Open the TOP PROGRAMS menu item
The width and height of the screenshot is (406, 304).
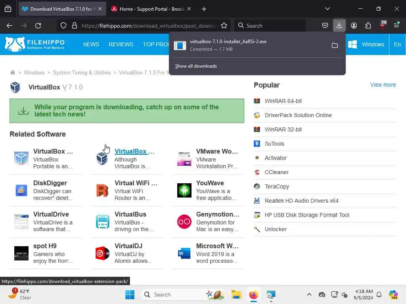point(156,44)
